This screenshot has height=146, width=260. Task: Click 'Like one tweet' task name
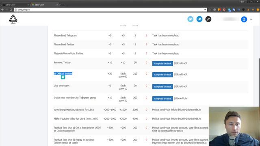click(61, 86)
